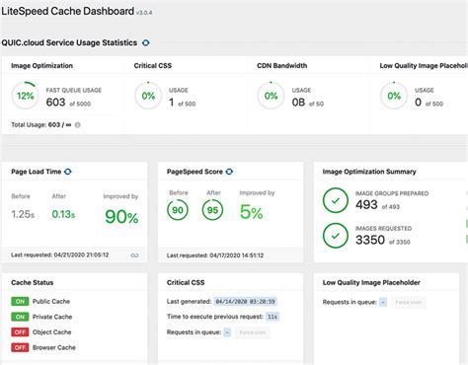Image resolution: width=468 pixels, height=365 pixels.
Task: Refresh the PageSpeed Score
Action: 229,172
